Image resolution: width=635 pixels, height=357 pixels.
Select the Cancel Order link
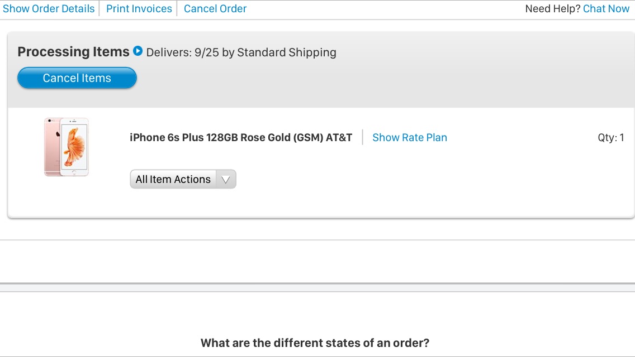click(215, 8)
